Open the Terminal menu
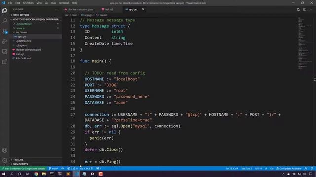 click(64, 3)
